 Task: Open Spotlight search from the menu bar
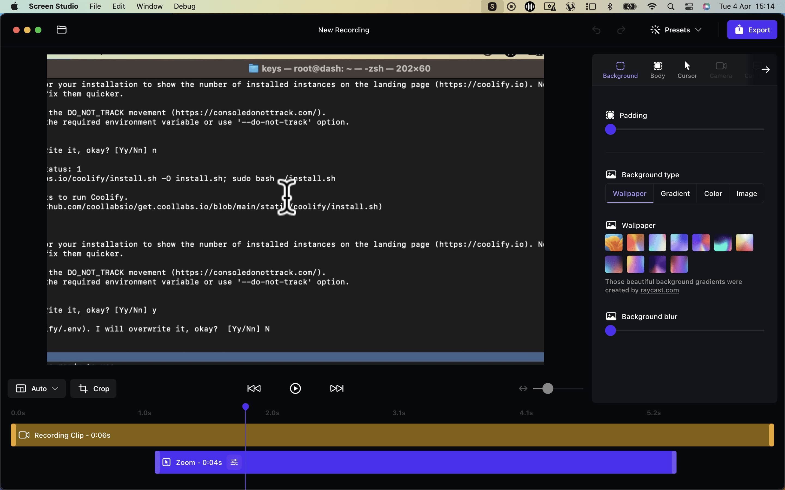click(671, 6)
